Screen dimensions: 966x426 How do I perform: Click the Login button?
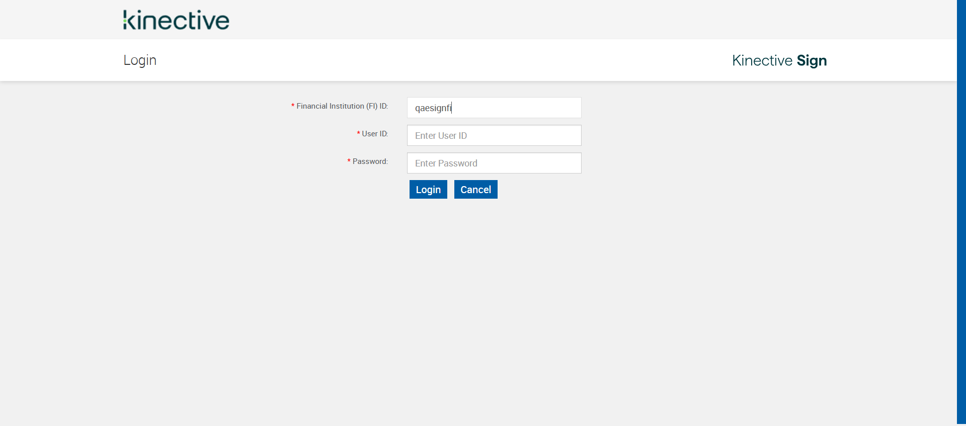[x=428, y=190]
